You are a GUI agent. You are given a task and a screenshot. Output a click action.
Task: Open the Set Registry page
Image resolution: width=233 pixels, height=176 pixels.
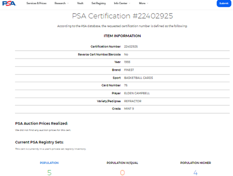[x=98, y=3]
